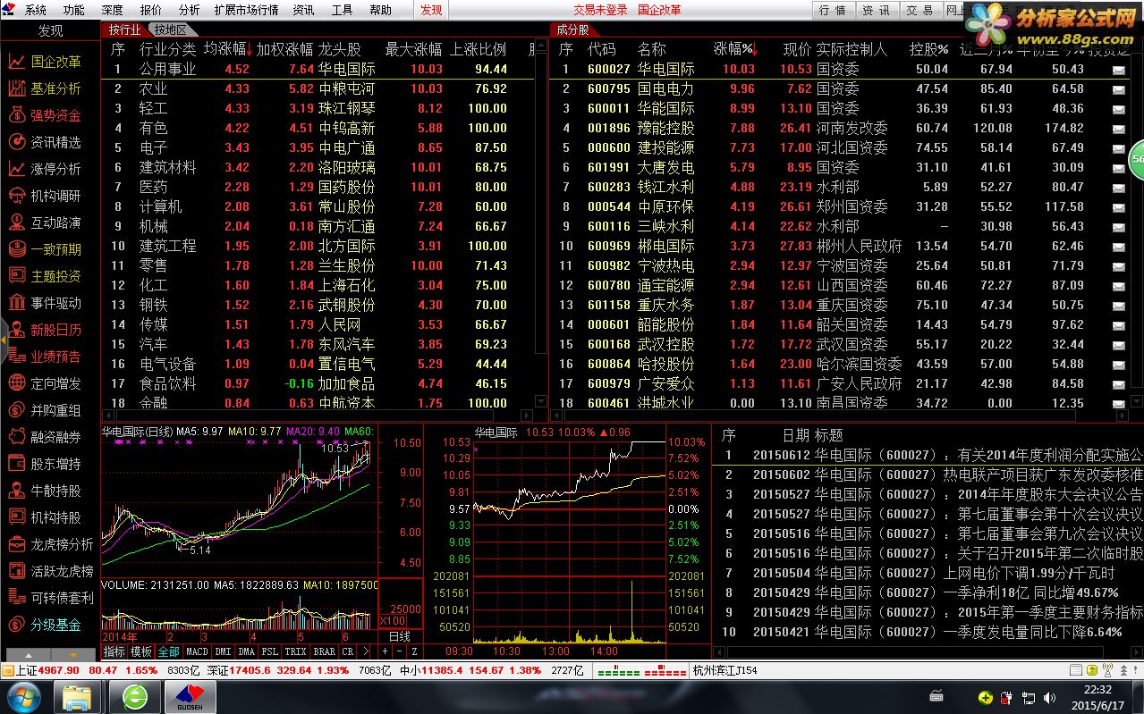Click the GUOSEN app in Windows taskbar
Viewport: 1144px width, 714px height.
191,696
